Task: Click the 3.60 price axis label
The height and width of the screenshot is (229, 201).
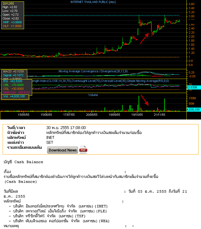Action: click(x=192, y=4)
